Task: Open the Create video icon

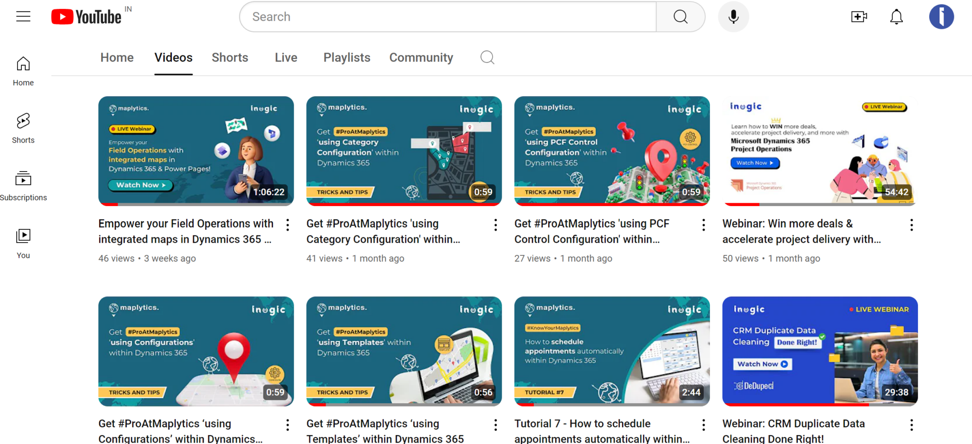Action: point(859,17)
